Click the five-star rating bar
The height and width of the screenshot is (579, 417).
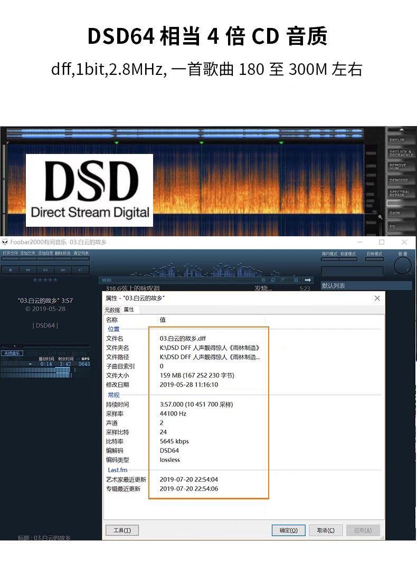tap(45, 280)
